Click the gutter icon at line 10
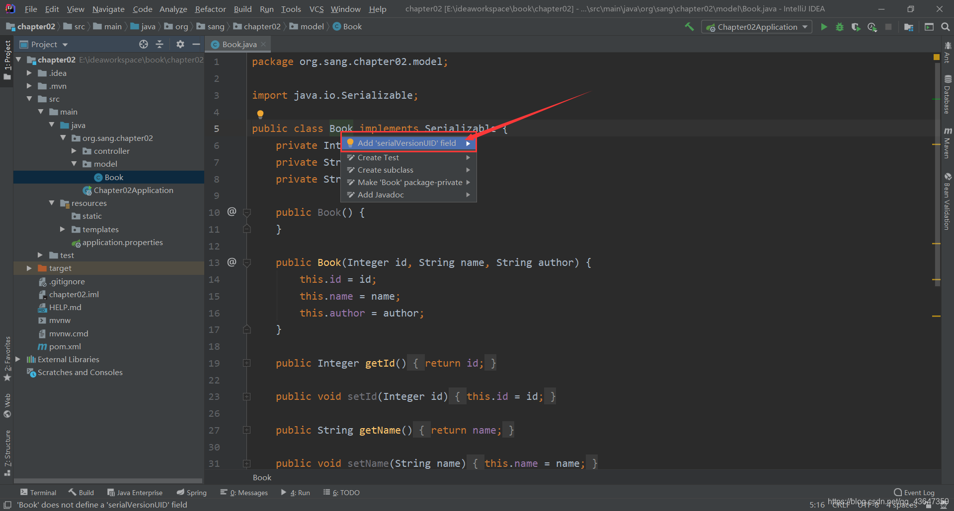 (x=232, y=212)
